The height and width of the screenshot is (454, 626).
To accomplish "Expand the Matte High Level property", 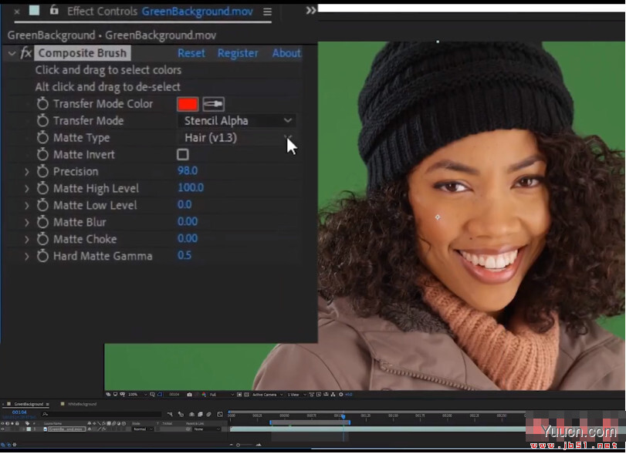I will (x=27, y=189).
